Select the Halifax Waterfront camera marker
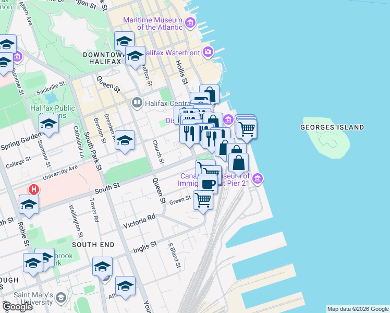 click(x=208, y=53)
